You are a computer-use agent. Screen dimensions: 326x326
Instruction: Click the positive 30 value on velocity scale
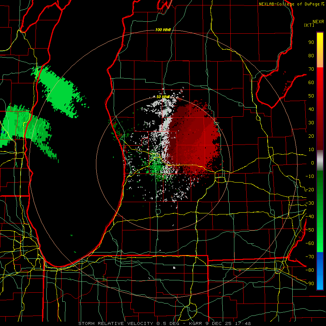pos(311,123)
